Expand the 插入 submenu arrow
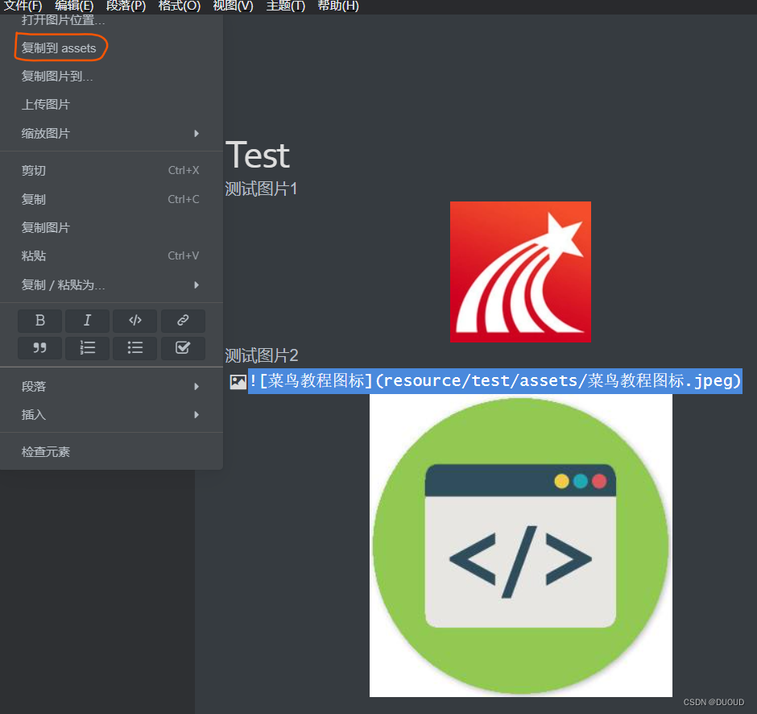The height and width of the screenshot is (714, 757). coord(196,414)
